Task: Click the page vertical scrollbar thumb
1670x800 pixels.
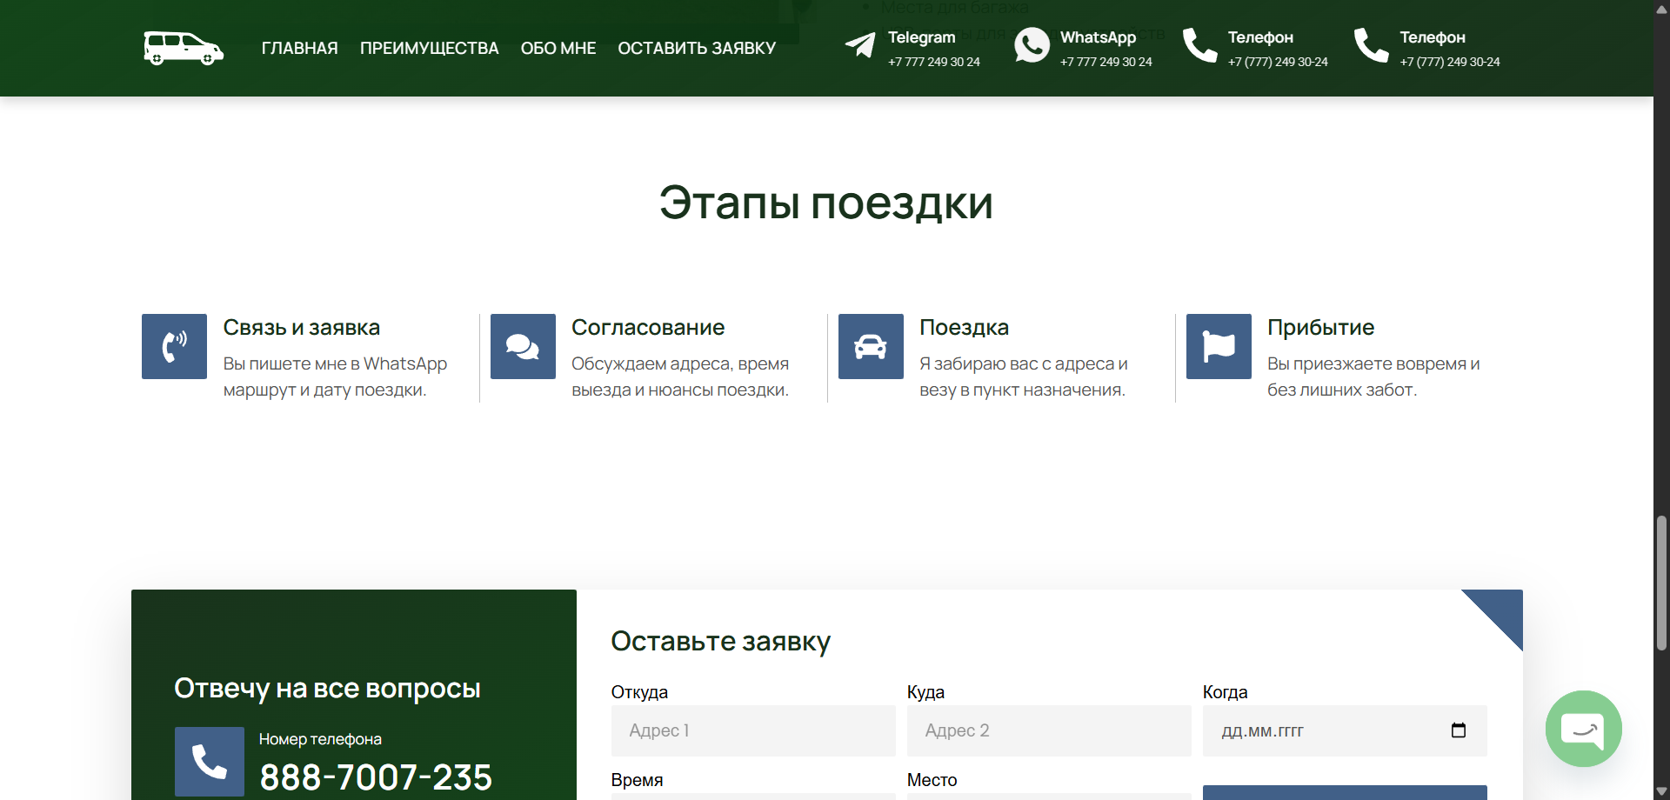Action: pos(1661,583)
